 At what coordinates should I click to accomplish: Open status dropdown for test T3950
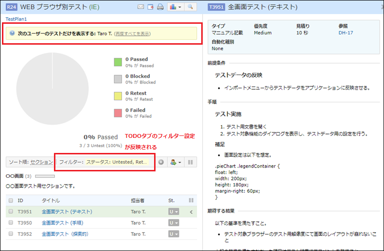point(173,222)
